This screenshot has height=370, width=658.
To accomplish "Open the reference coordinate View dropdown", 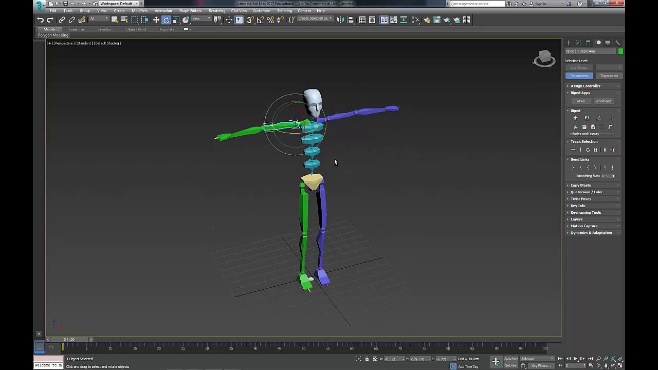I will 202,20.
